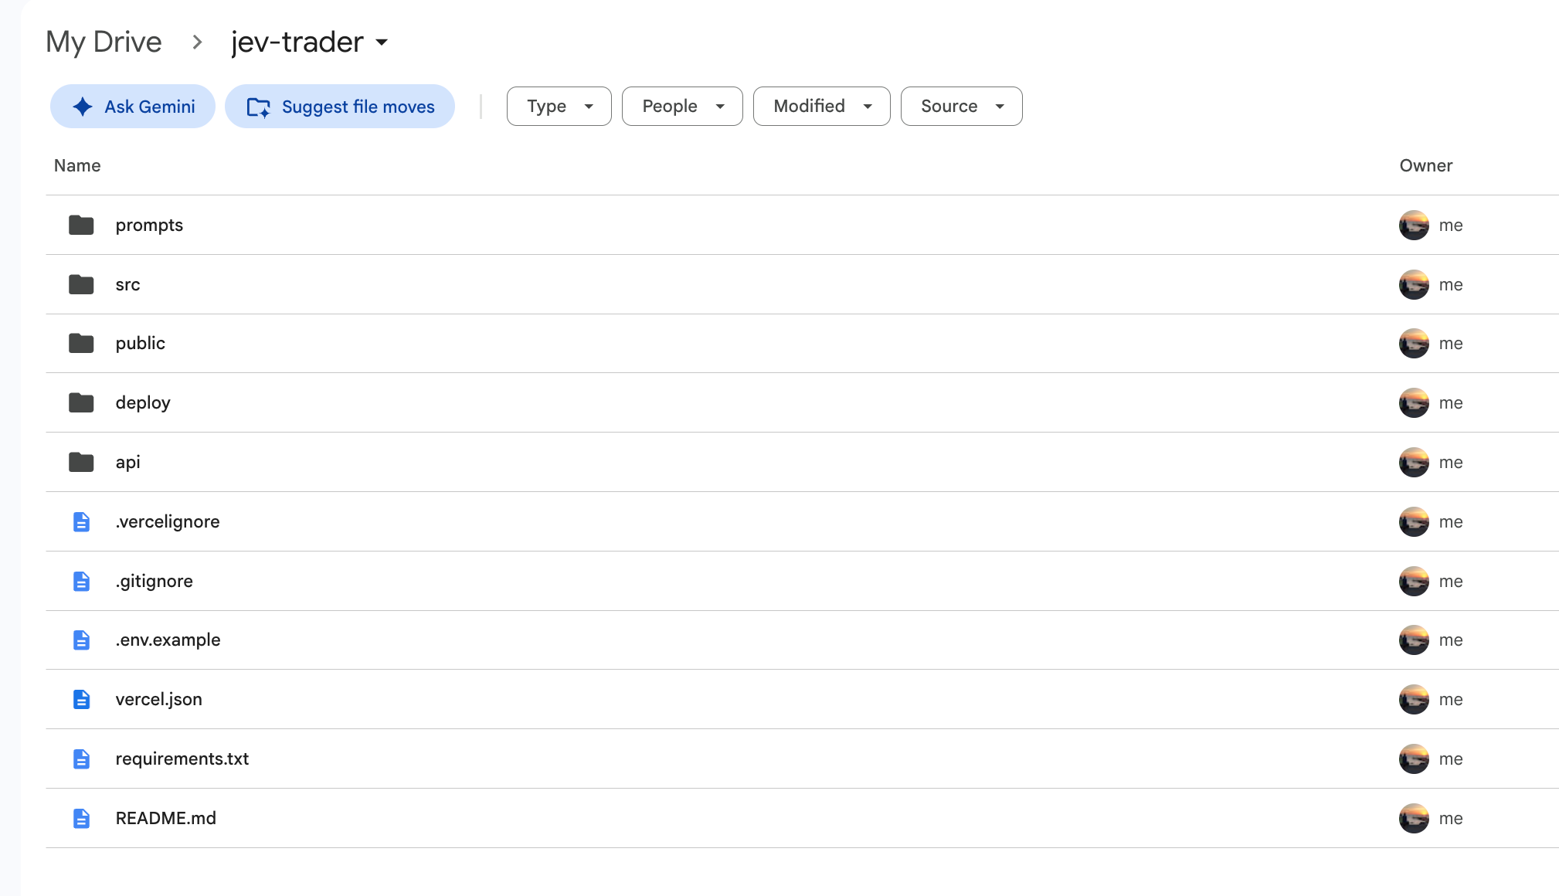Click the src folder icon
Image resolution: width=1559 pixels, height=896 pixels.
click(x=81, y=284)
